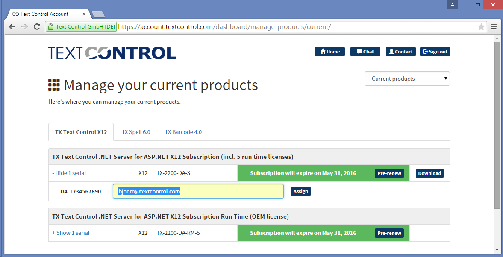Click the email input field
Image resolution: width=503 pixels, height=257 pixels.
click(198, 191)
